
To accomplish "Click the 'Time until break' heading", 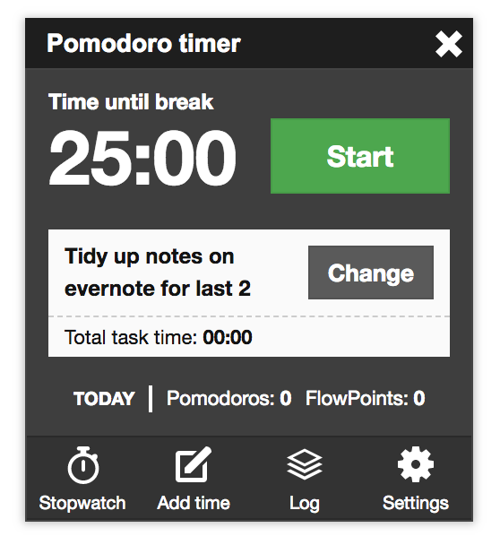I will click(131, 102).
